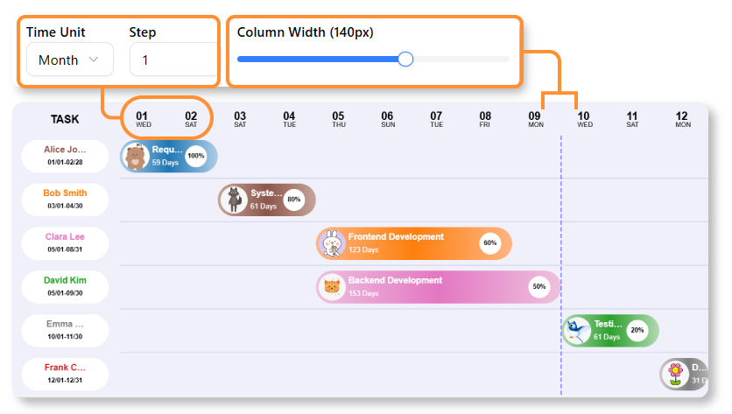This screenshot has width=732, height=414.
Task: Click the wolf avatar on System task bar
Action: (x=234, y=200)
